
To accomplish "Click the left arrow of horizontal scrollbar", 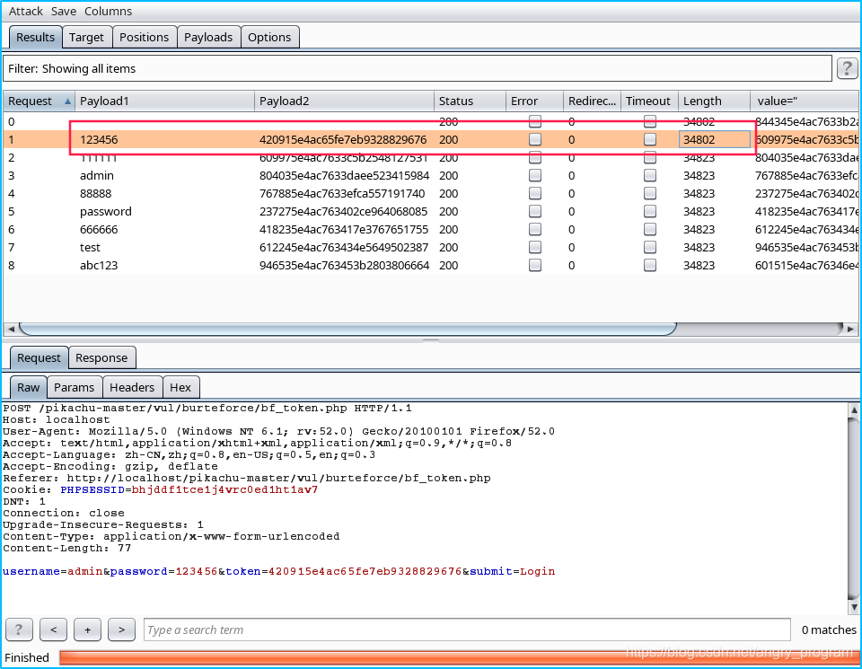I will pyautogui.click(x=11, y=329).
